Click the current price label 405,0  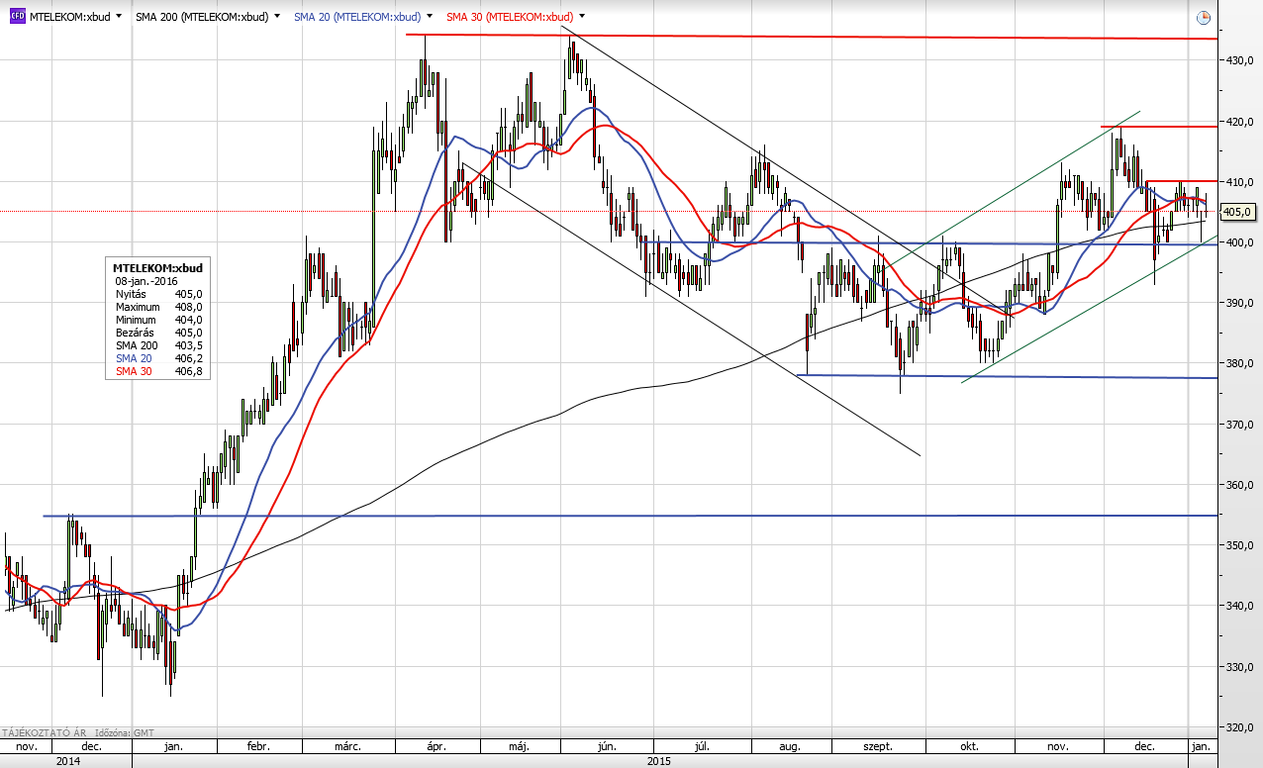[x=1238, y=212]
